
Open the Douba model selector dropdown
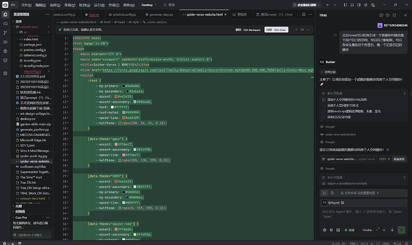370,230
